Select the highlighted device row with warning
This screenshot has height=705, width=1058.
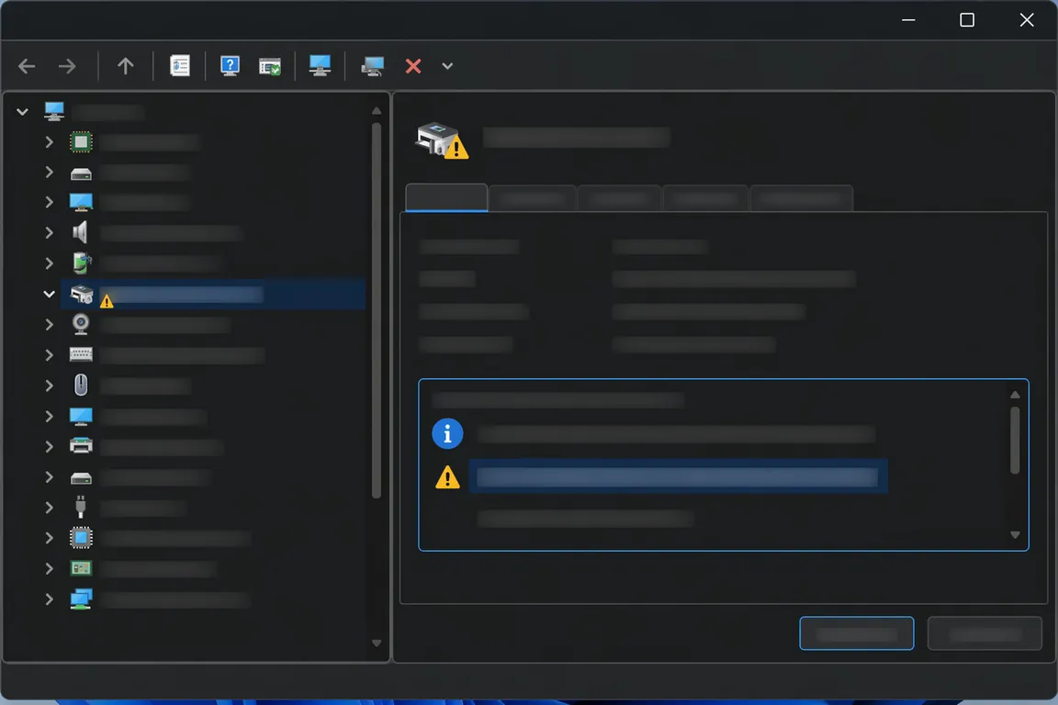[x=214, y=294]
